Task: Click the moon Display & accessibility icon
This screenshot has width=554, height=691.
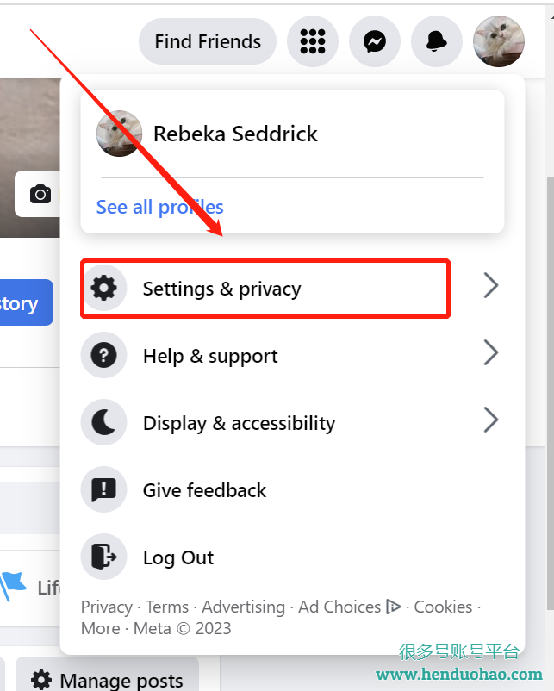Action: (104, 423)
